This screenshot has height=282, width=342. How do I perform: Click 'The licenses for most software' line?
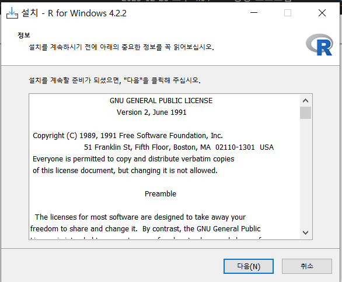click(140, 217)
